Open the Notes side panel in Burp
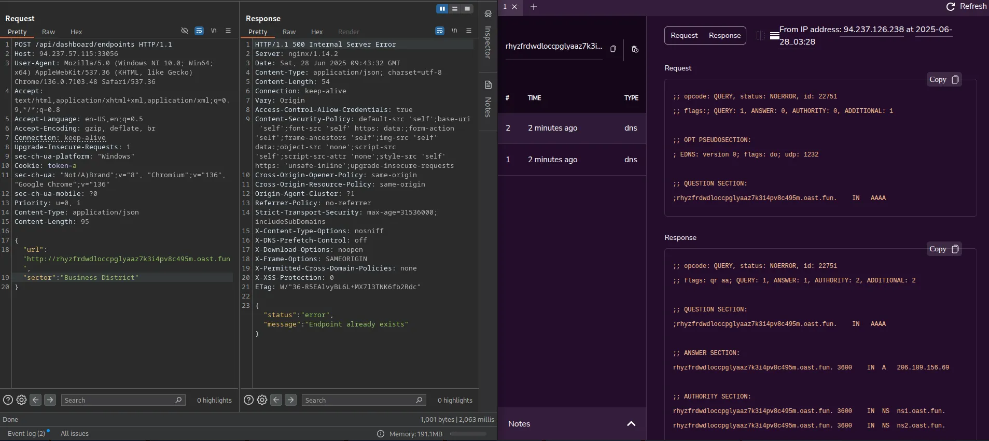This screenshot has height=441, width=989. pos(488,99)
